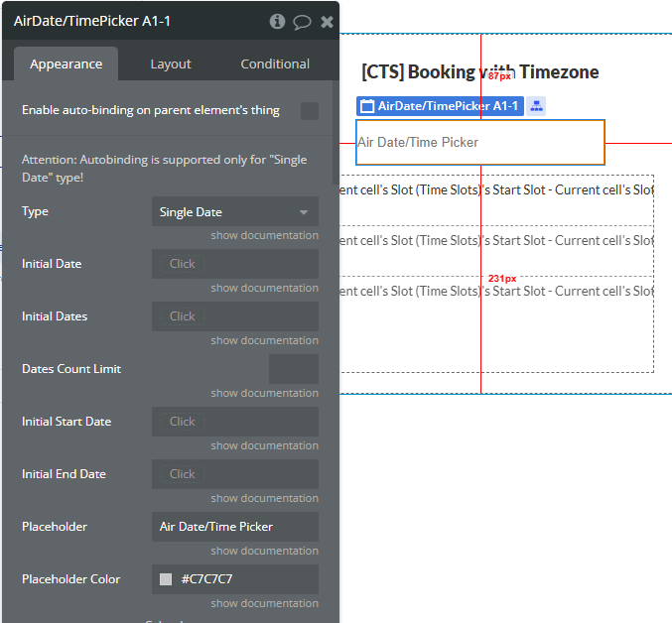
Task: Click the Initial End Date field
Action: 235,474
